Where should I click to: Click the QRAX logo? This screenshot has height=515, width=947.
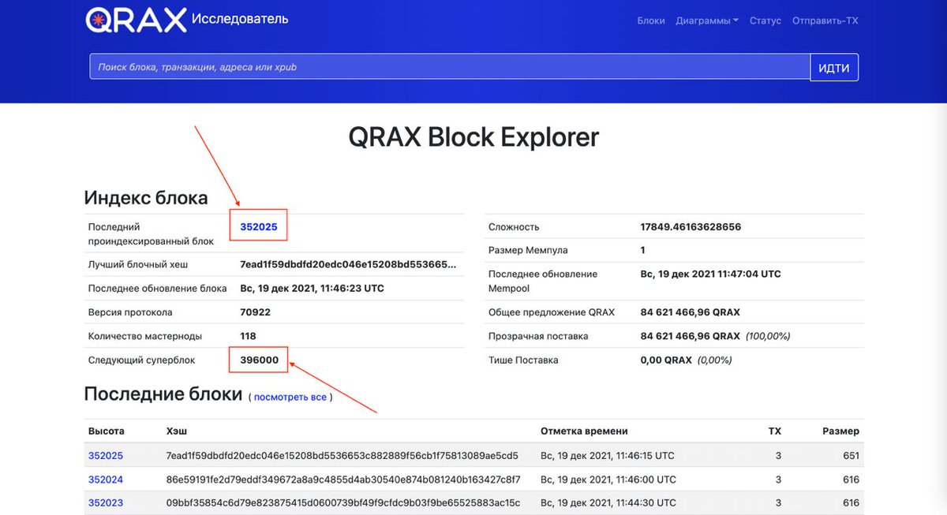tap(136, 19)
